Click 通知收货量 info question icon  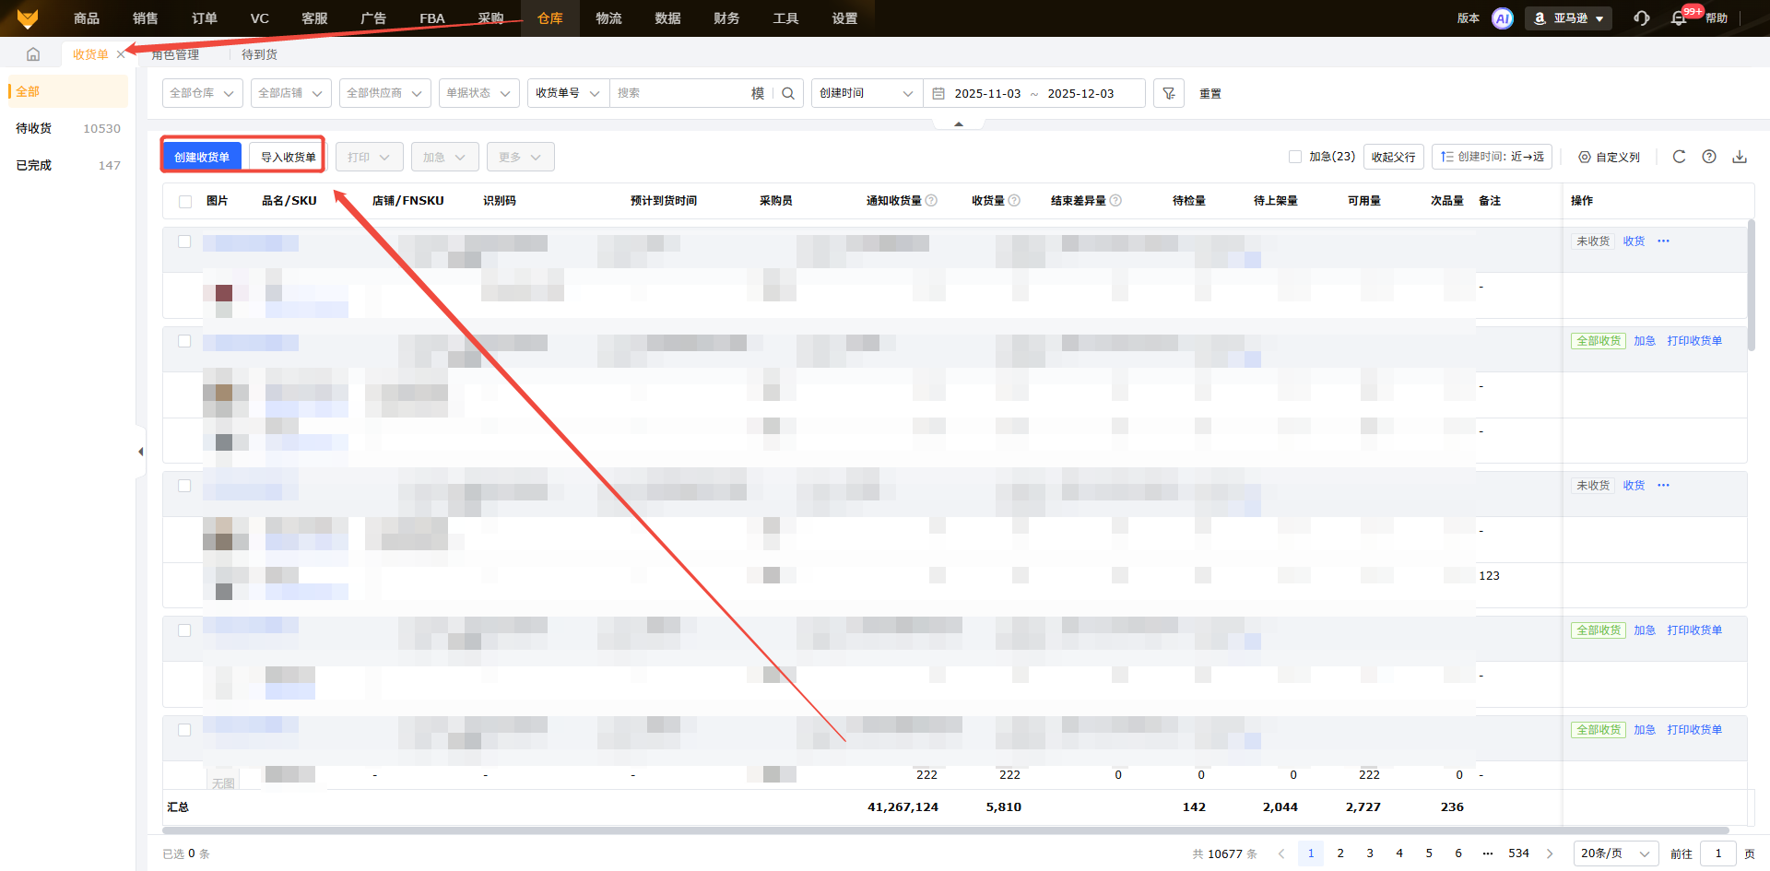coord(931,200)
